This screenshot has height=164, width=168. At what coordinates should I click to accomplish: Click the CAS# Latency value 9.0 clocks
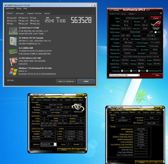click(141, 134)
